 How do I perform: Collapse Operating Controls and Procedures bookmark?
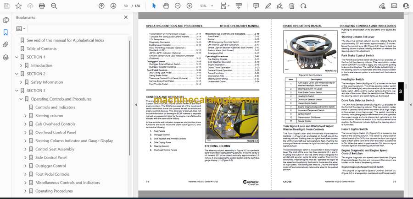[x=21, y=99]
